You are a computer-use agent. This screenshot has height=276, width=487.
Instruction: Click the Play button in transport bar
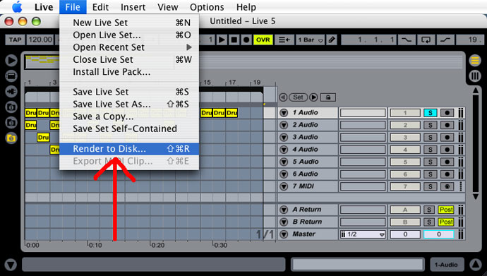(x=222, y=40)
